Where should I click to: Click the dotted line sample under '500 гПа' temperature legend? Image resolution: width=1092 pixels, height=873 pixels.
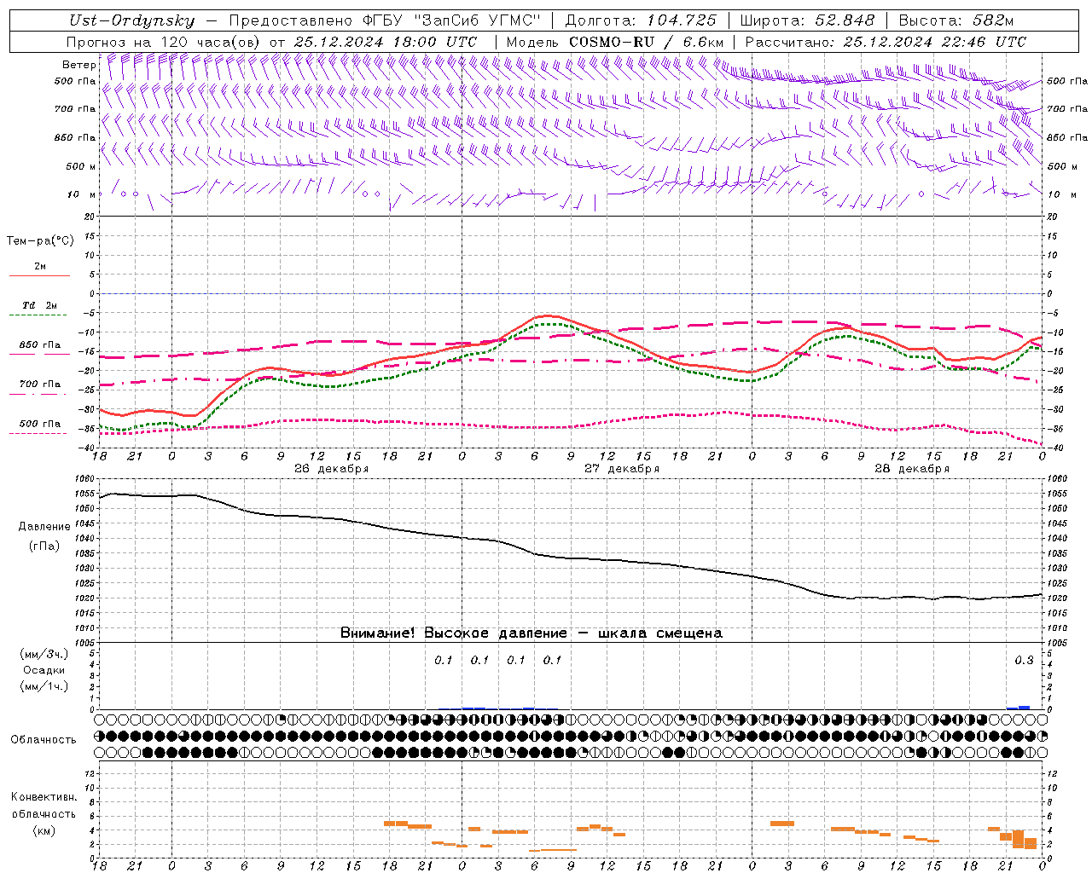pos(39,434)
